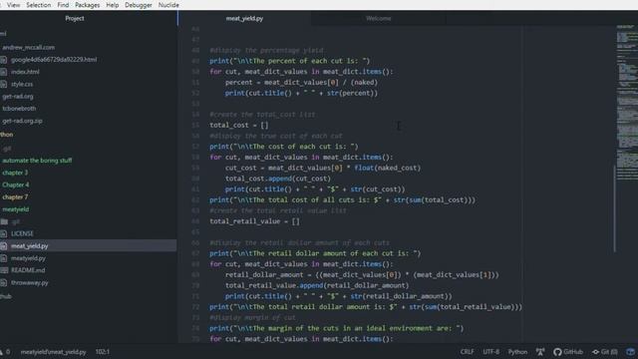Click the 'percent = meat_dict_values[0] / (naked)' line
The height and width of the screenshot is (359, 638).
point(301,83)
